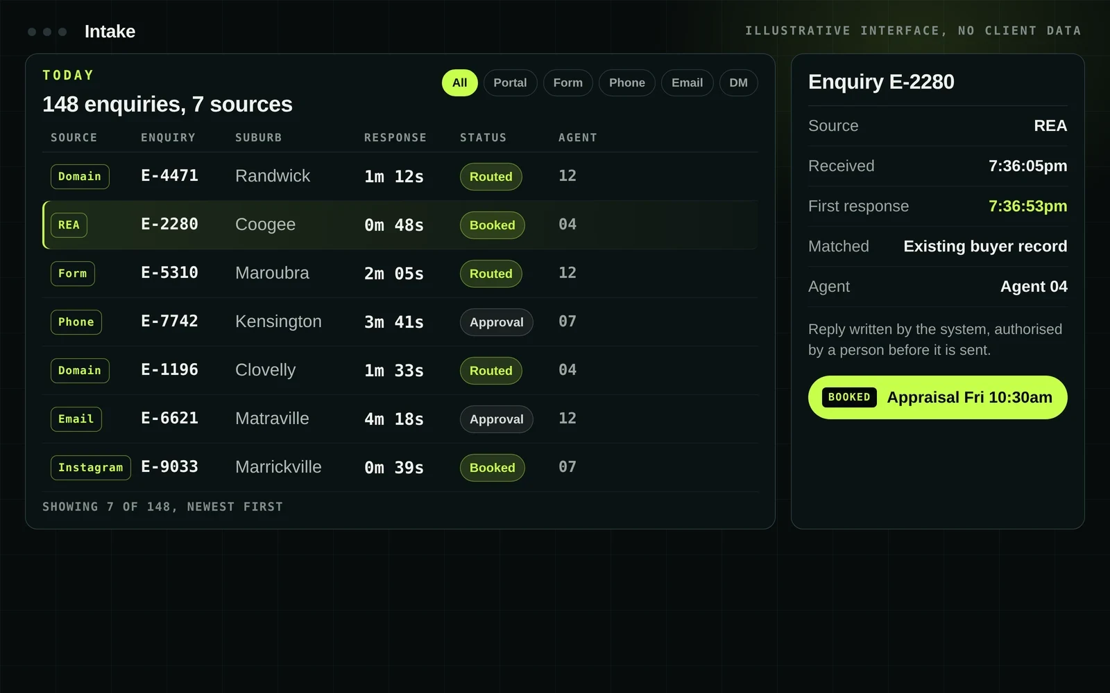Click Phone source tag for Kensington
This screenshot has height=693, width=1110.
76,322
